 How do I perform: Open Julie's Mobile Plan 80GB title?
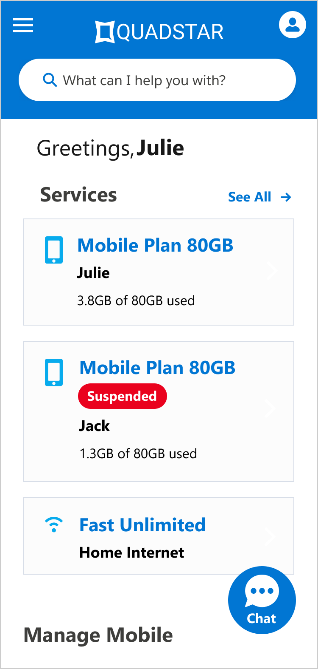click(x=155, y=246)
